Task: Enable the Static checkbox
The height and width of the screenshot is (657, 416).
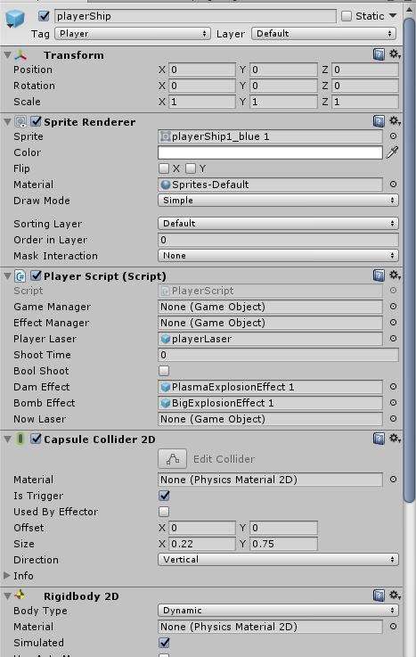Action: (347, 16)
